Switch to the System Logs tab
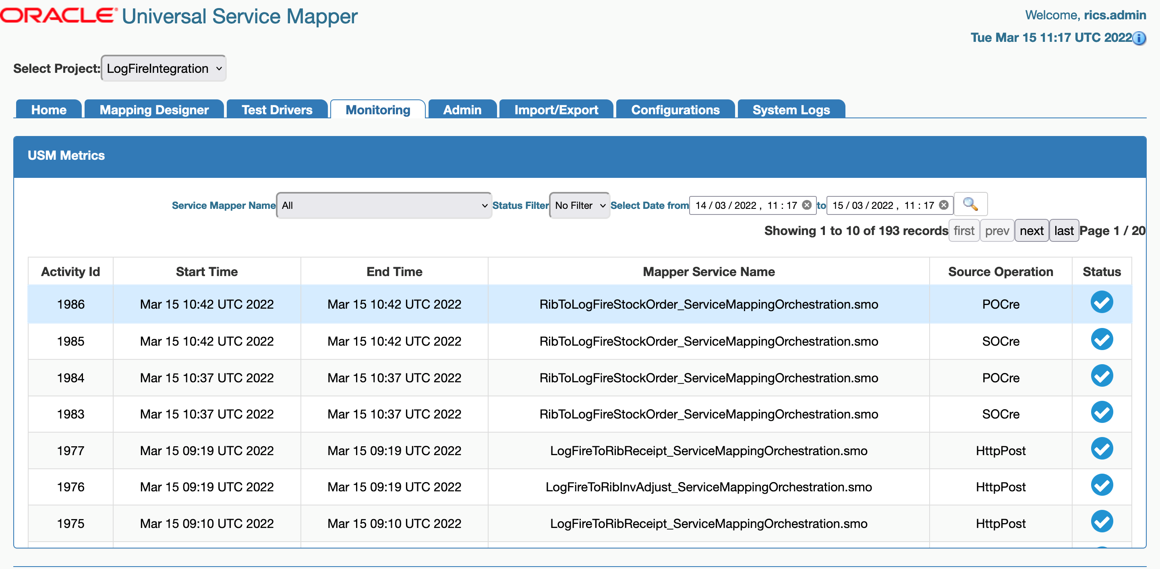 click(x=790, y=109)
